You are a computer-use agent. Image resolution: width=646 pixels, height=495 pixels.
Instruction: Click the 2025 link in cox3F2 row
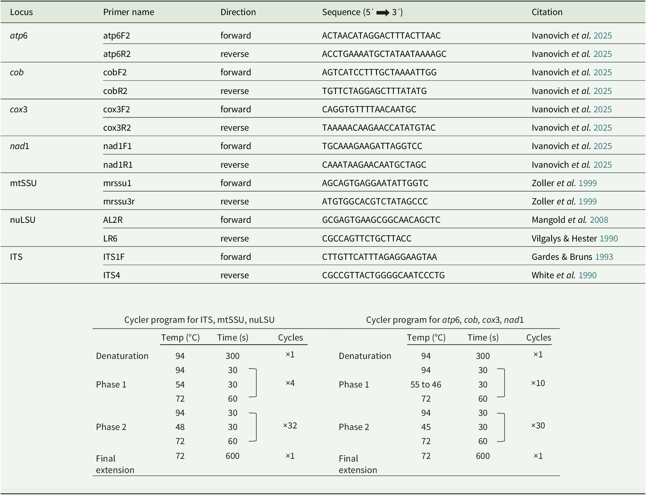602,109
